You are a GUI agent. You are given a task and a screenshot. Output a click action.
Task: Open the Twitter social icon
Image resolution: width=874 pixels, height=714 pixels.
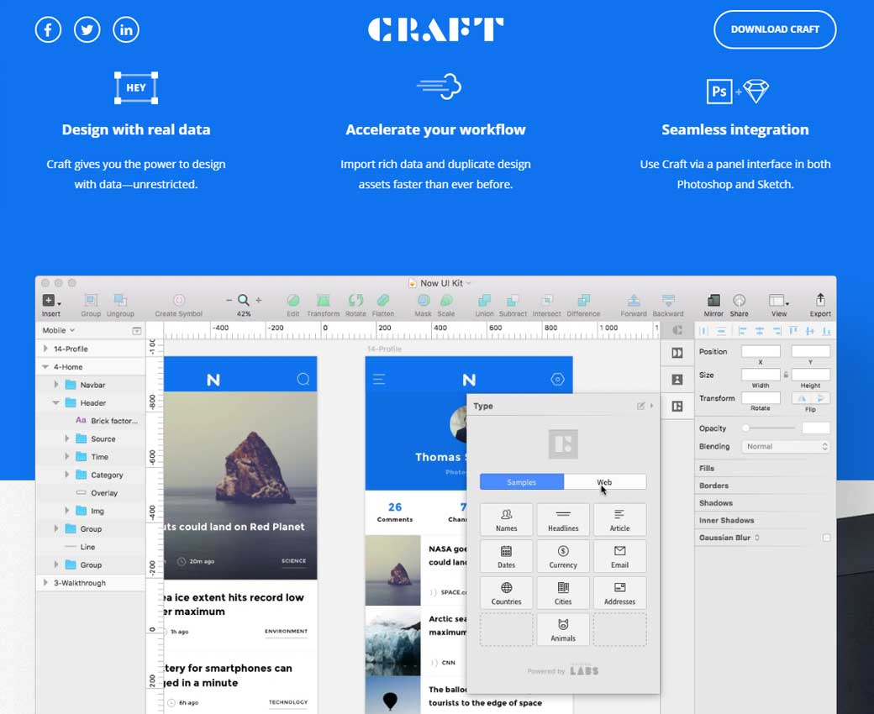(87, 30)
